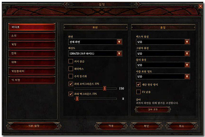Viewport: 205px width, 137px height.
Task: Switch to the 소리 sound tab
Action: 32,36
